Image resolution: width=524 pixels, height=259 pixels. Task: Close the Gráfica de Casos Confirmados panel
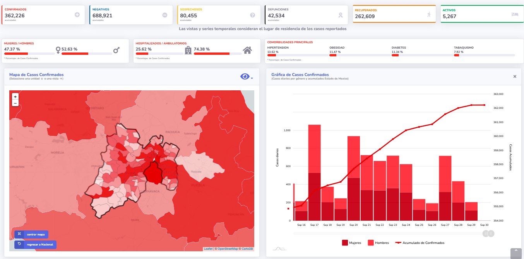point(515,76)
